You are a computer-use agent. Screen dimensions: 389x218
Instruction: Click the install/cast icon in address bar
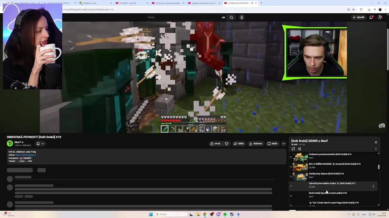pos(348,9)
